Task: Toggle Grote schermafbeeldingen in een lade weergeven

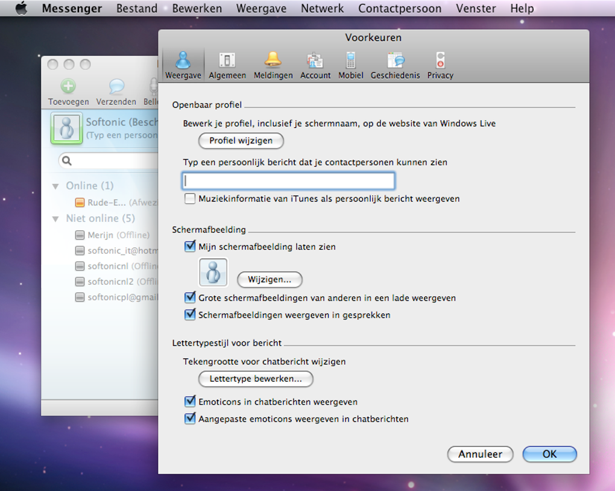Action: click(190, 297)
